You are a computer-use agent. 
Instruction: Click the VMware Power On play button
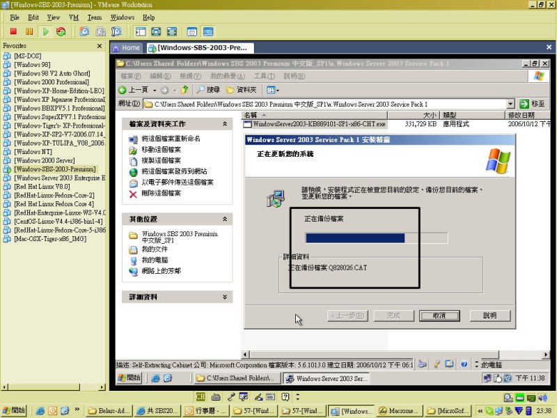tap(45, 31)
